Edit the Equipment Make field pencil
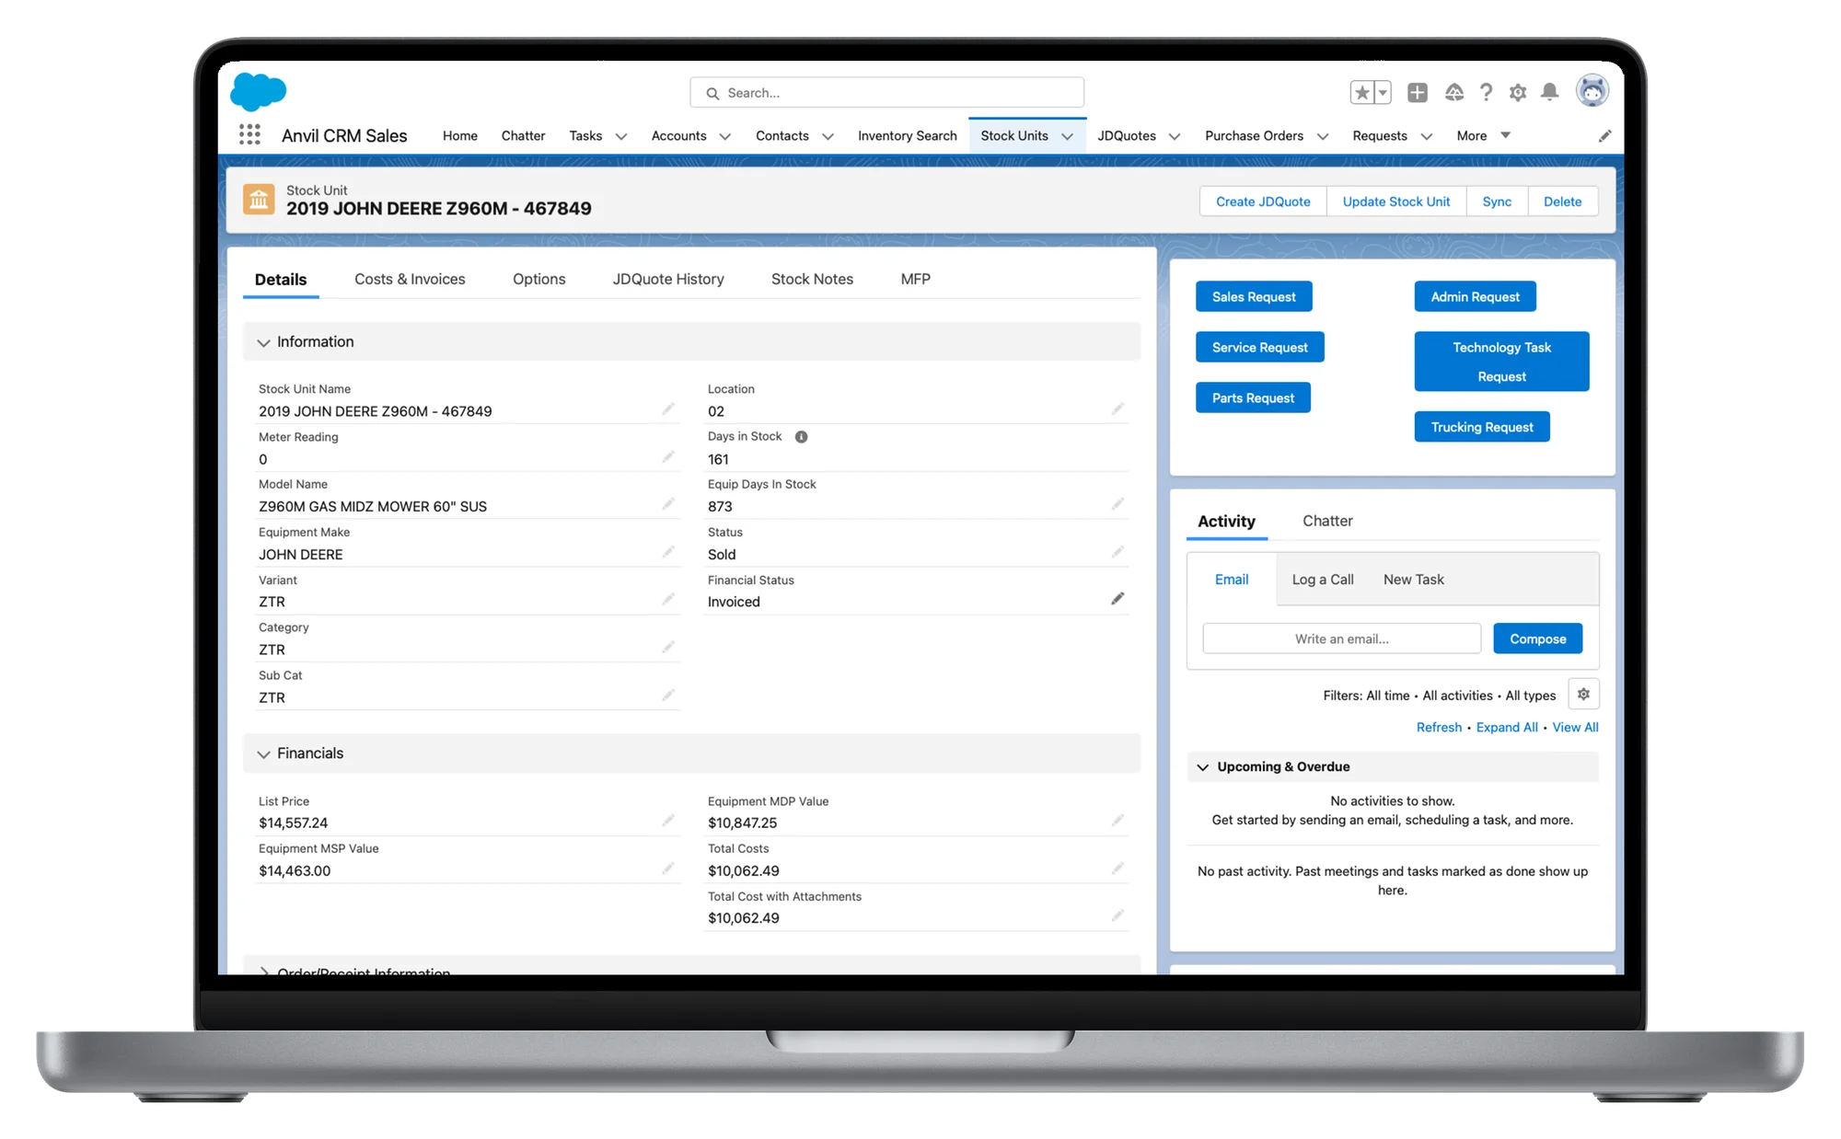1841x1139 pixels. pyautogui.click(x=668, y=552)
